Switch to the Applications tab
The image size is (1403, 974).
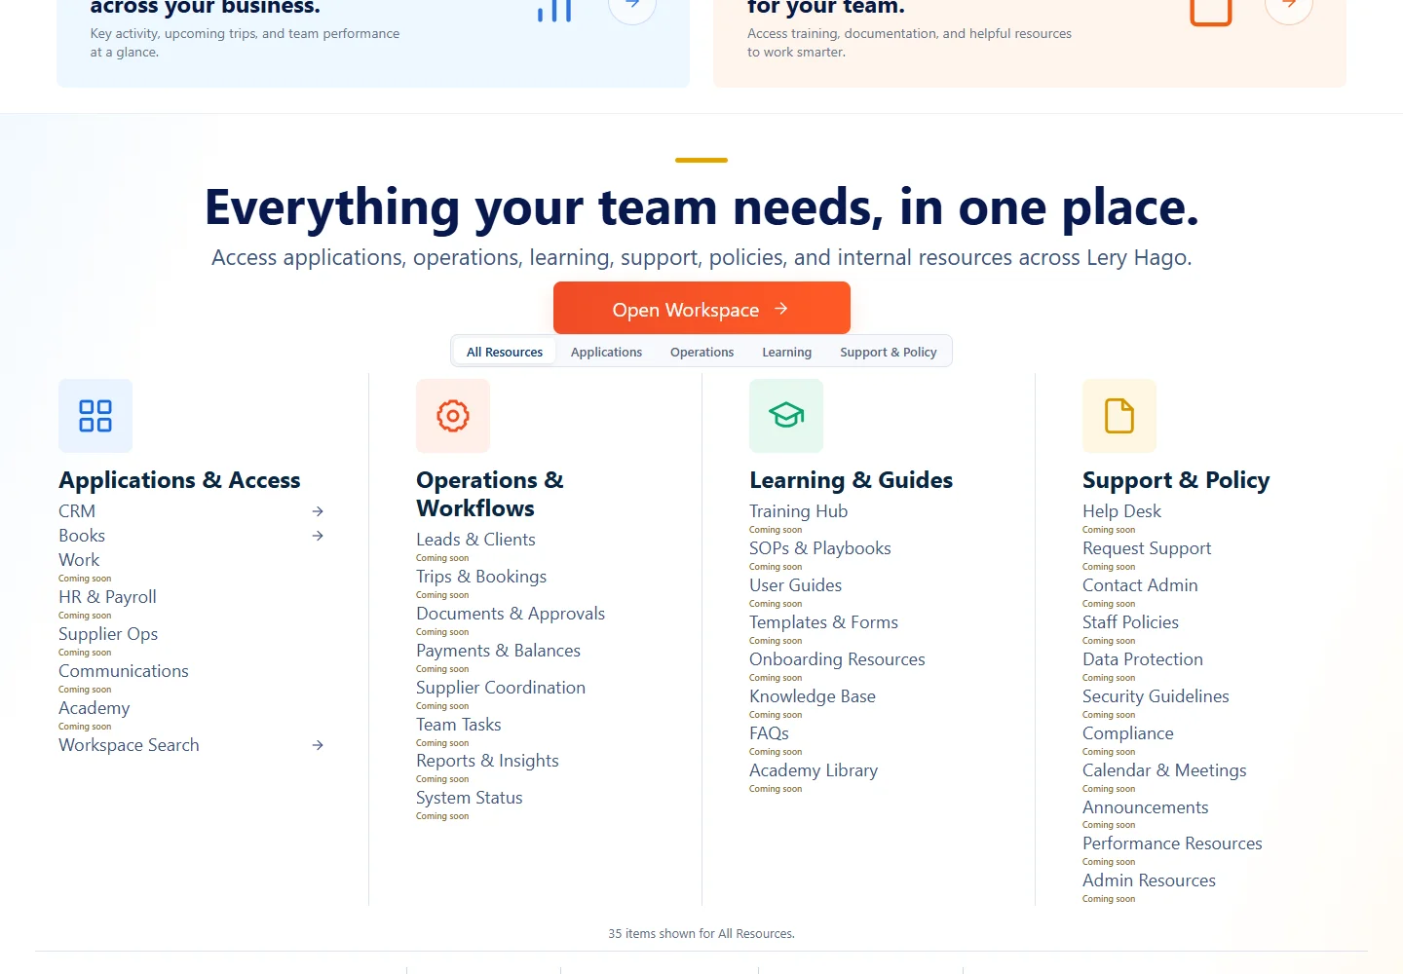[x=606, y=352]
